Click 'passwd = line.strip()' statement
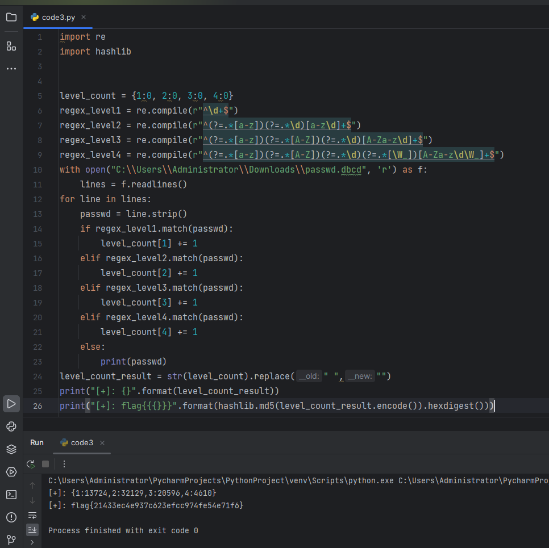This screenshot has width=549, height=548. tap(134, 214)
